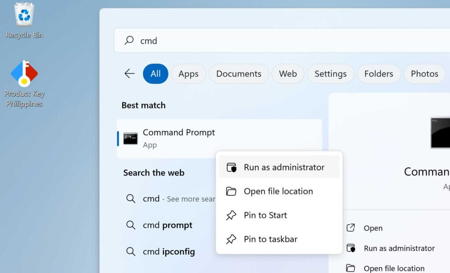Click the search magnifier in search box
This screenshot has width=450, height=273.
129,40
